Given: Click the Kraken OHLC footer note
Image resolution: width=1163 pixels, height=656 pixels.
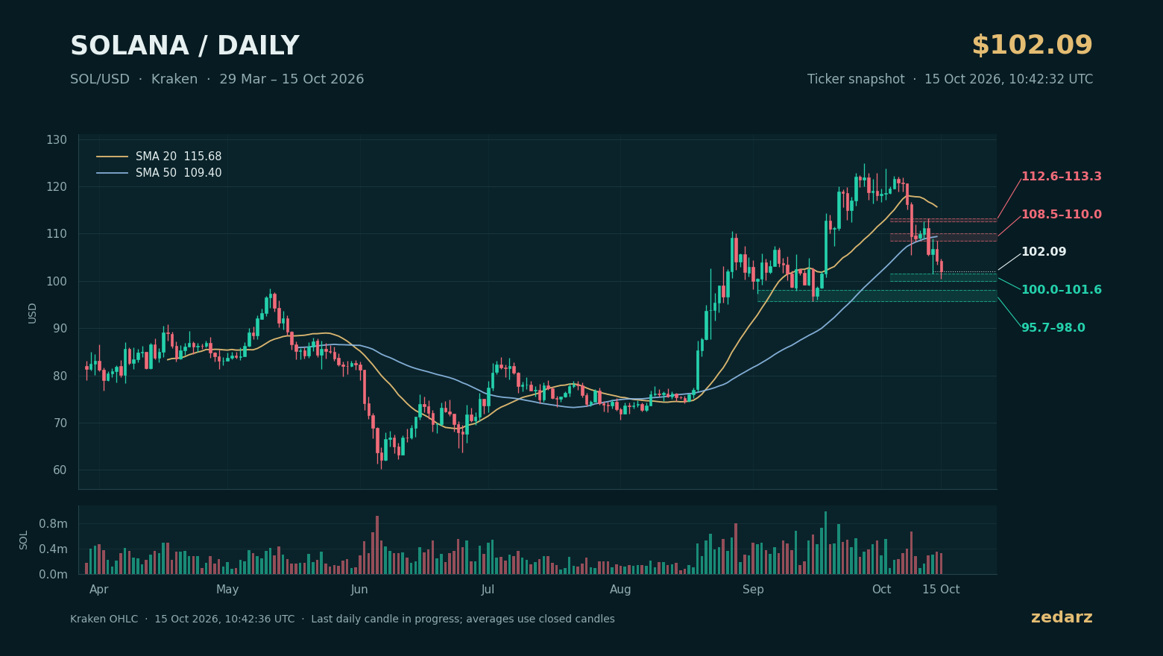Looking at the screenshot, I should 342,619.
